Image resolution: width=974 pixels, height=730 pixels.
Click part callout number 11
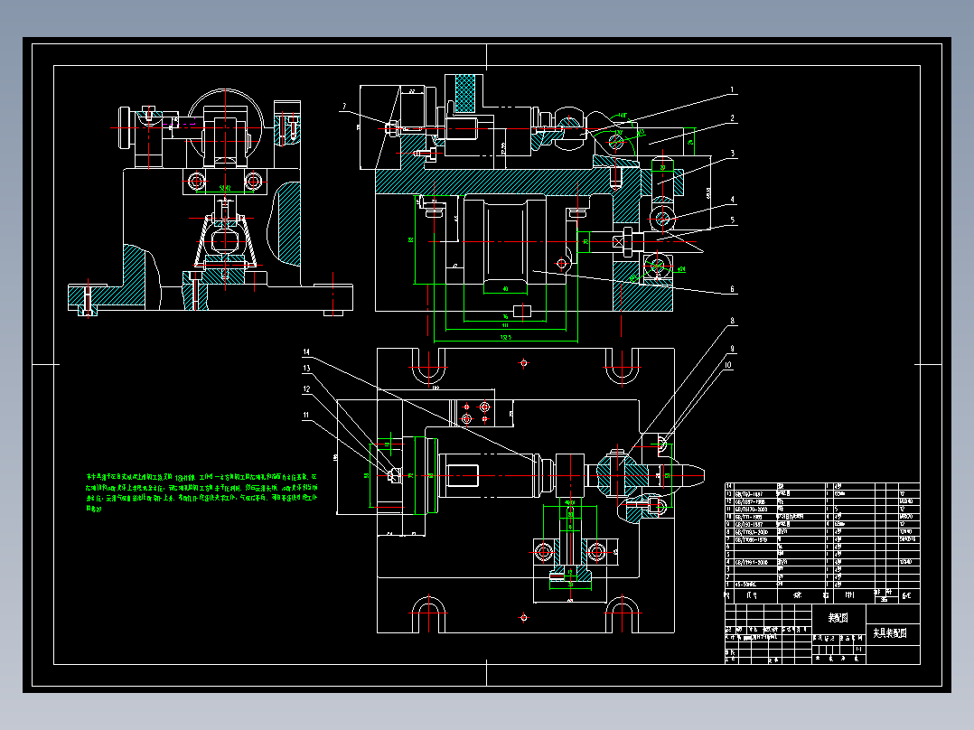(x=306, y=415)
